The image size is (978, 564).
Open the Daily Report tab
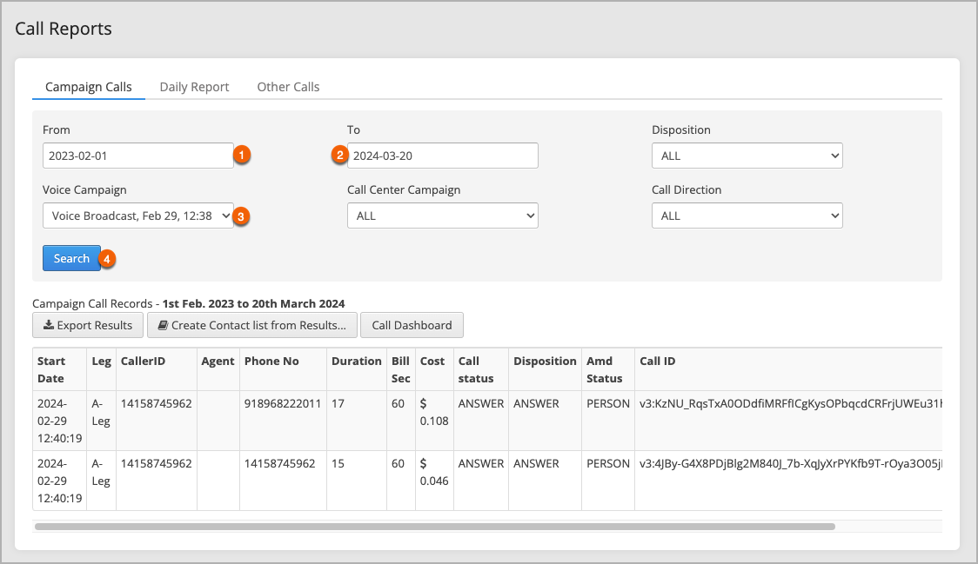(x=194, y=87)
